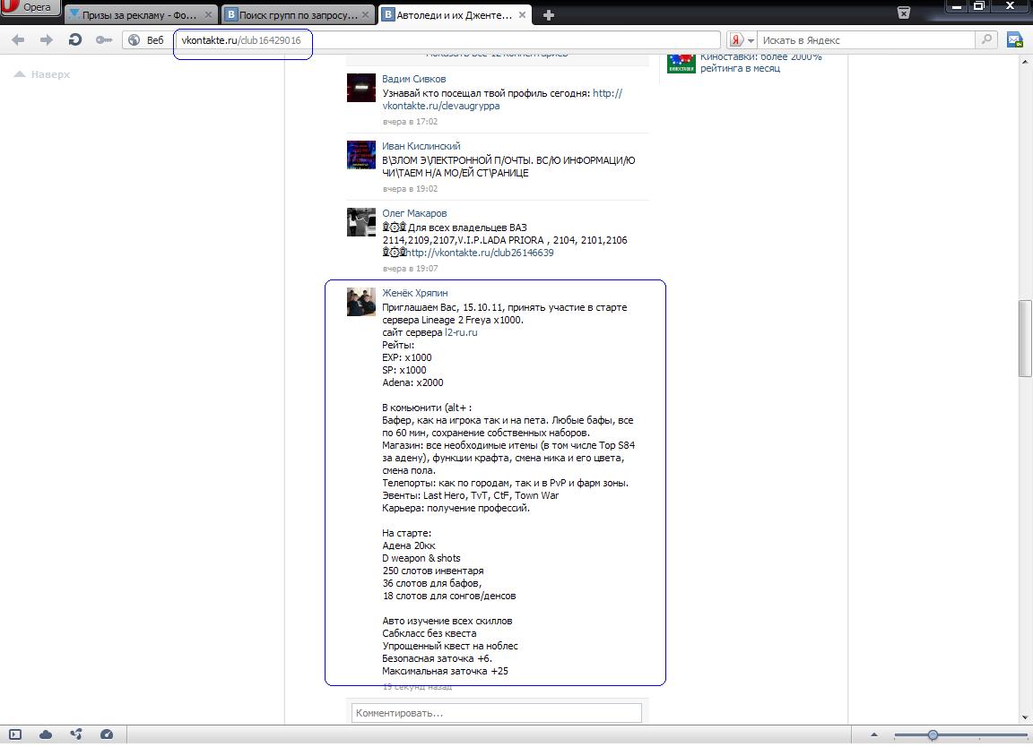The width and height of the screenshot is (1033, 747).
Task: Toggle Opera Turbo speedometer icon
Action: [x=107, y=734]
